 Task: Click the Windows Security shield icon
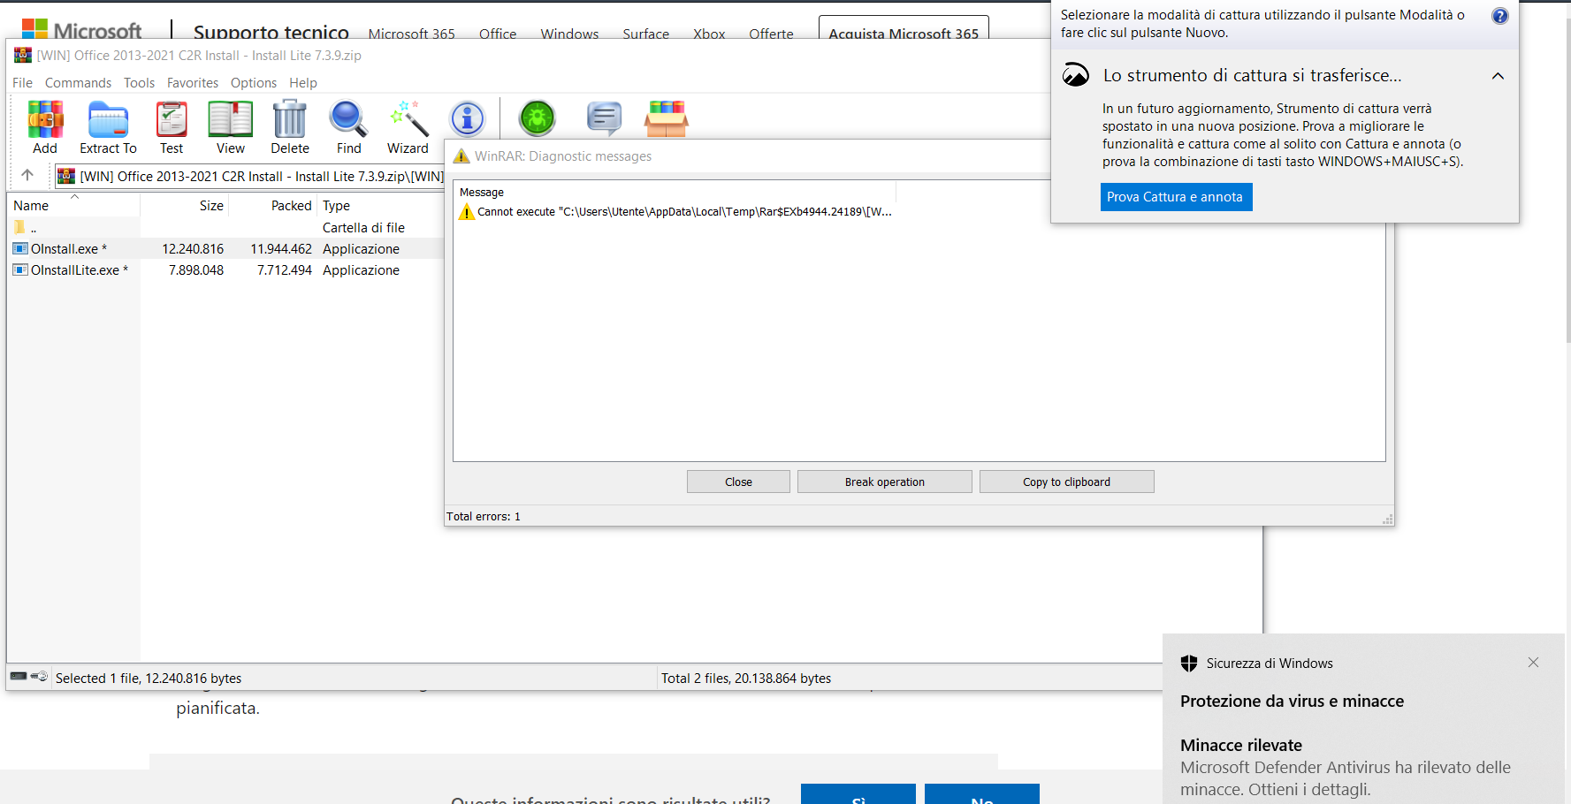[x=1189, y=663]
